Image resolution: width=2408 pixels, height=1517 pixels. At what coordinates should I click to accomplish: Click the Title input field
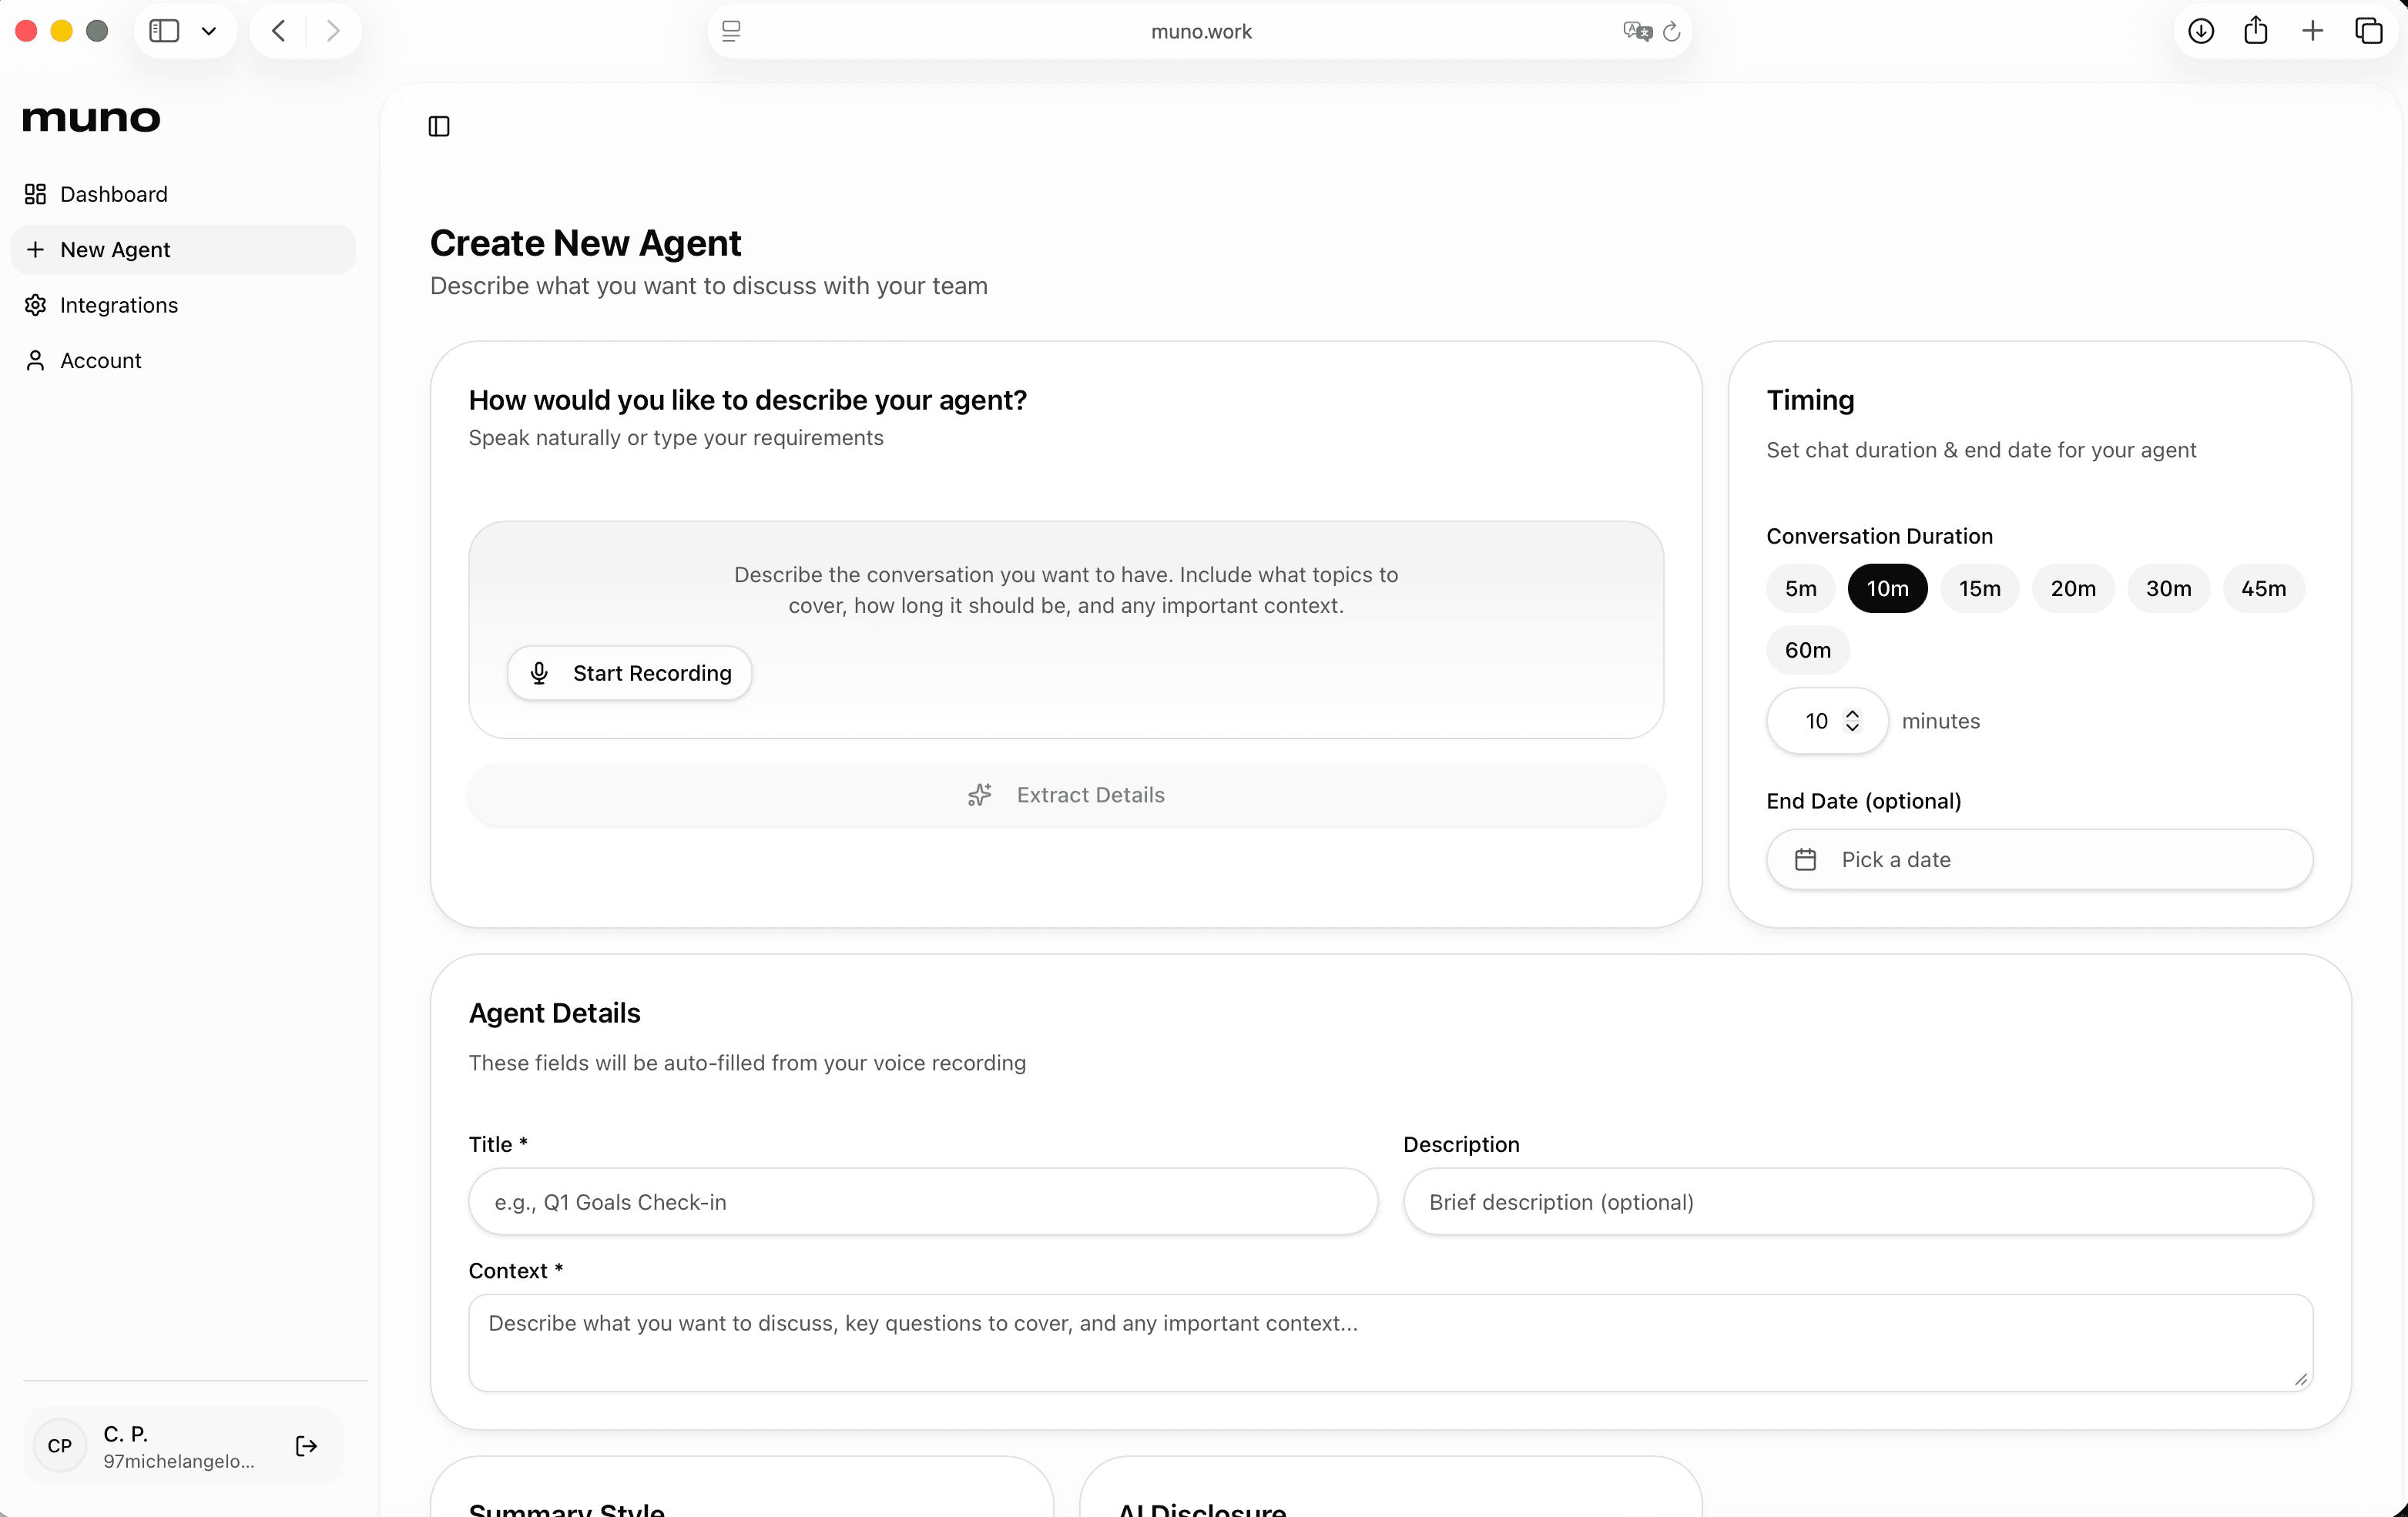(x=921, y=1201)
